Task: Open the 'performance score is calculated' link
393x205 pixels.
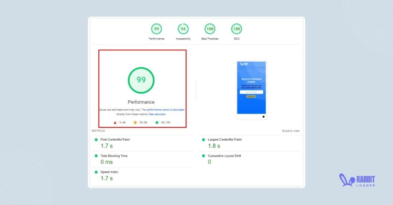Action: (165, 110)
